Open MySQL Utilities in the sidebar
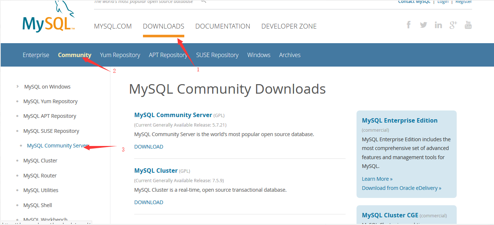 point(41,190)
